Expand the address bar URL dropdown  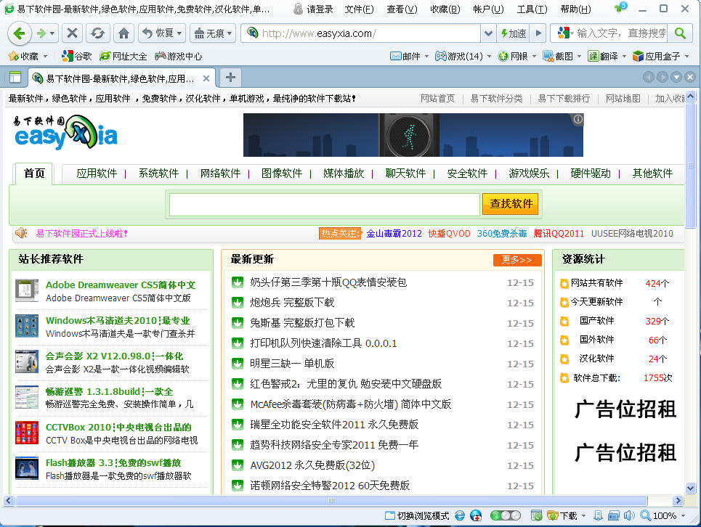coord(488,33)
